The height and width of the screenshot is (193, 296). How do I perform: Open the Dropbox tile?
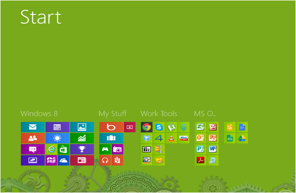[147, 138]
